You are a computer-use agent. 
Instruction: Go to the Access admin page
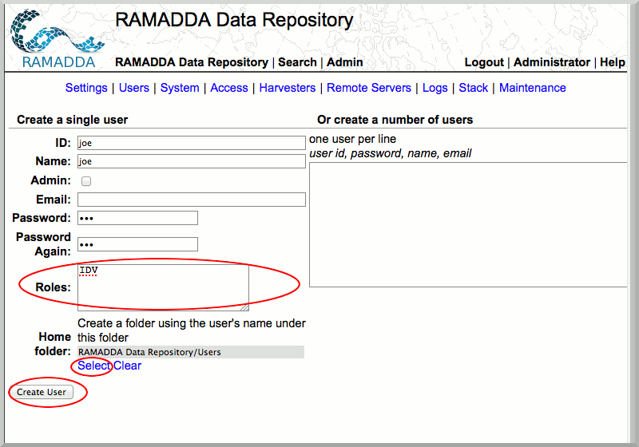[229, 88]
